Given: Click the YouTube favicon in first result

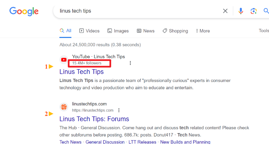Looking at the screenshot, I should pyautogui.click(x=64, y=60).
